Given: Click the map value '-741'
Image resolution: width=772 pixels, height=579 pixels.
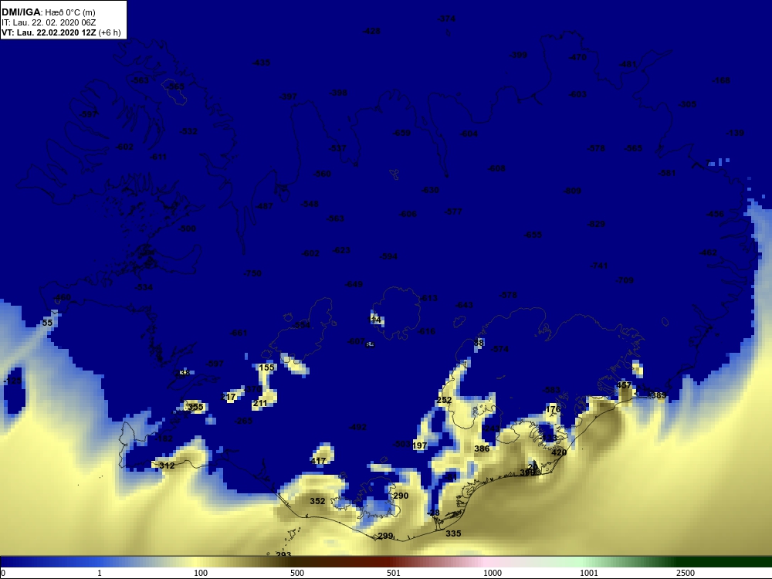Looking at the screenshot, I should 599,266.
